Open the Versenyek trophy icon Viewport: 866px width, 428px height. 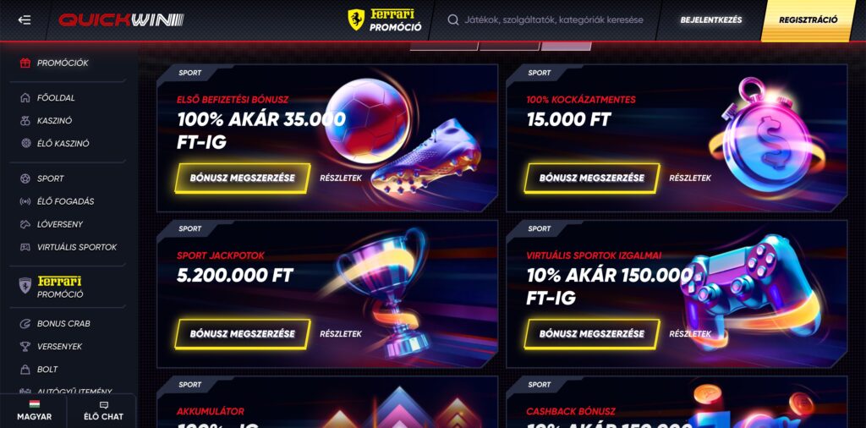tap(25, 346)
